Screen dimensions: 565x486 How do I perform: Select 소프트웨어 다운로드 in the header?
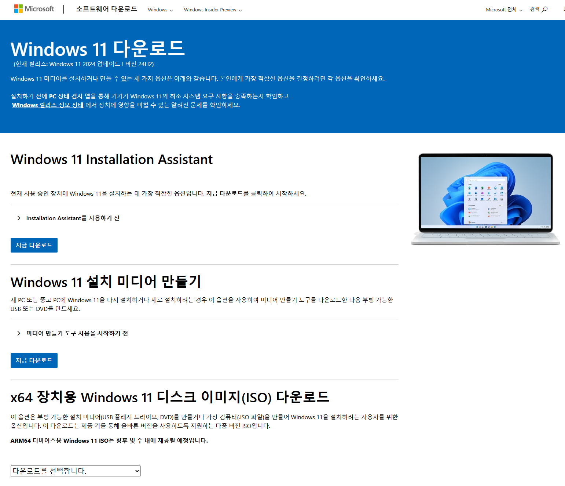coord(106,9)
